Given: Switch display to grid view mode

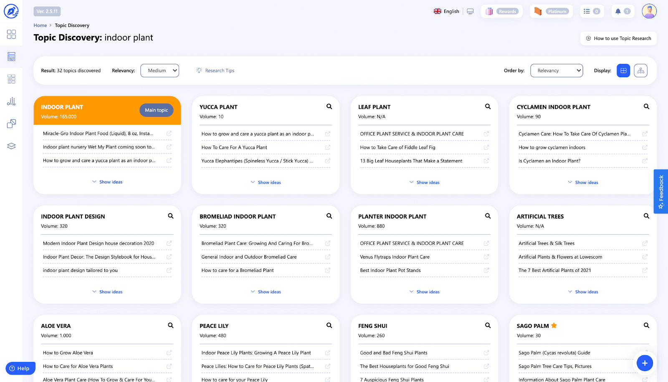Looking at the screenshot, I should 623,70.
